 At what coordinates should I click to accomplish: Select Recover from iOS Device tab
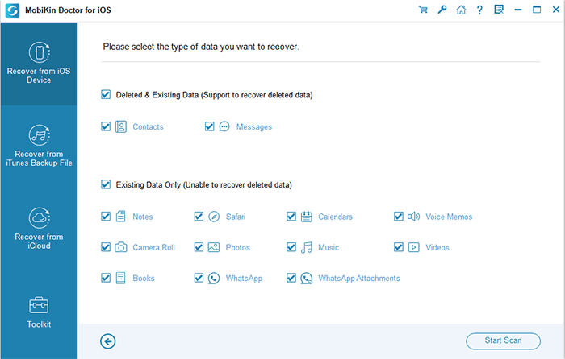pos(39,64)
